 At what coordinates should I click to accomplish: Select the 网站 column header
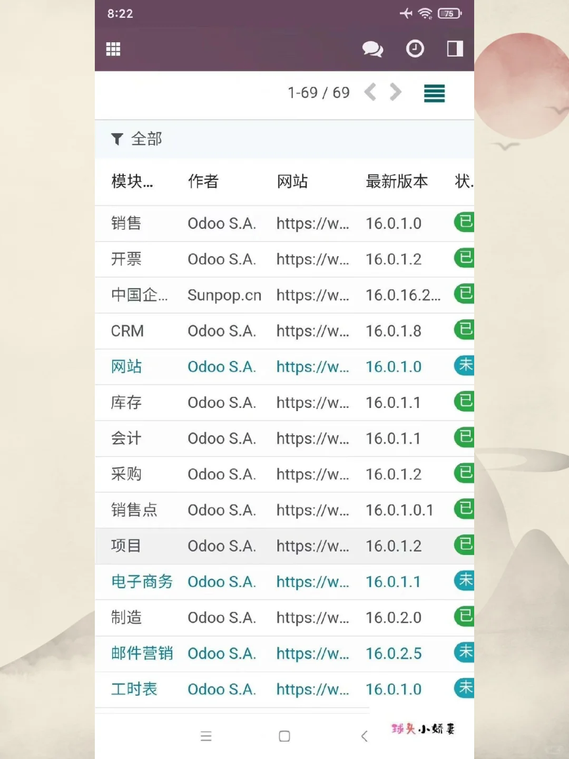[292, 181]
